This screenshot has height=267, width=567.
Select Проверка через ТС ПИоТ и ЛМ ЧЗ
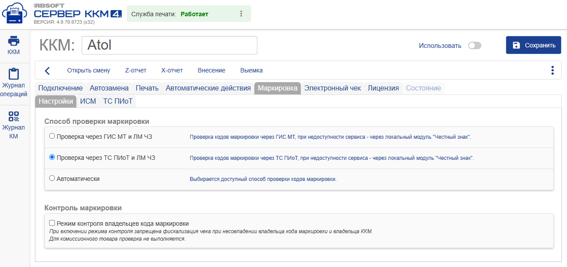click(x=52, y=157)
